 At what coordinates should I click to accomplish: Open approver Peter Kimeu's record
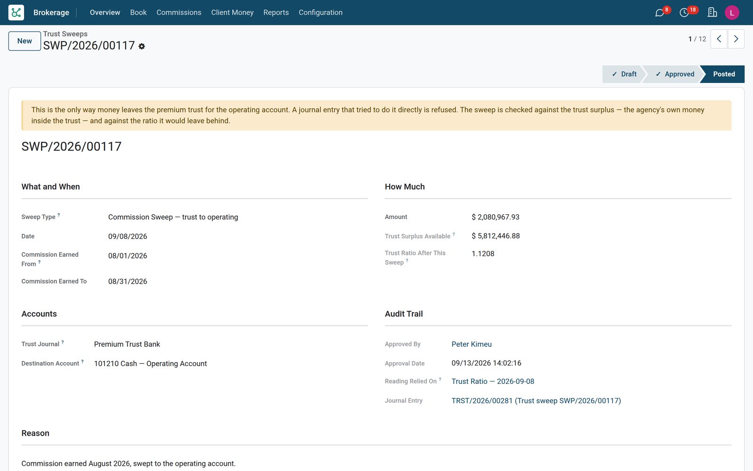coord(472,344)
